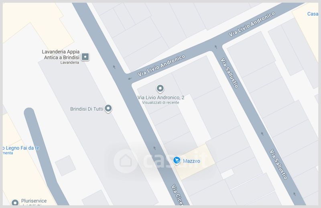The image size is (321, 208).
Task: Open the Mazzeo shopping cart marker
Action: coord(177,161)
